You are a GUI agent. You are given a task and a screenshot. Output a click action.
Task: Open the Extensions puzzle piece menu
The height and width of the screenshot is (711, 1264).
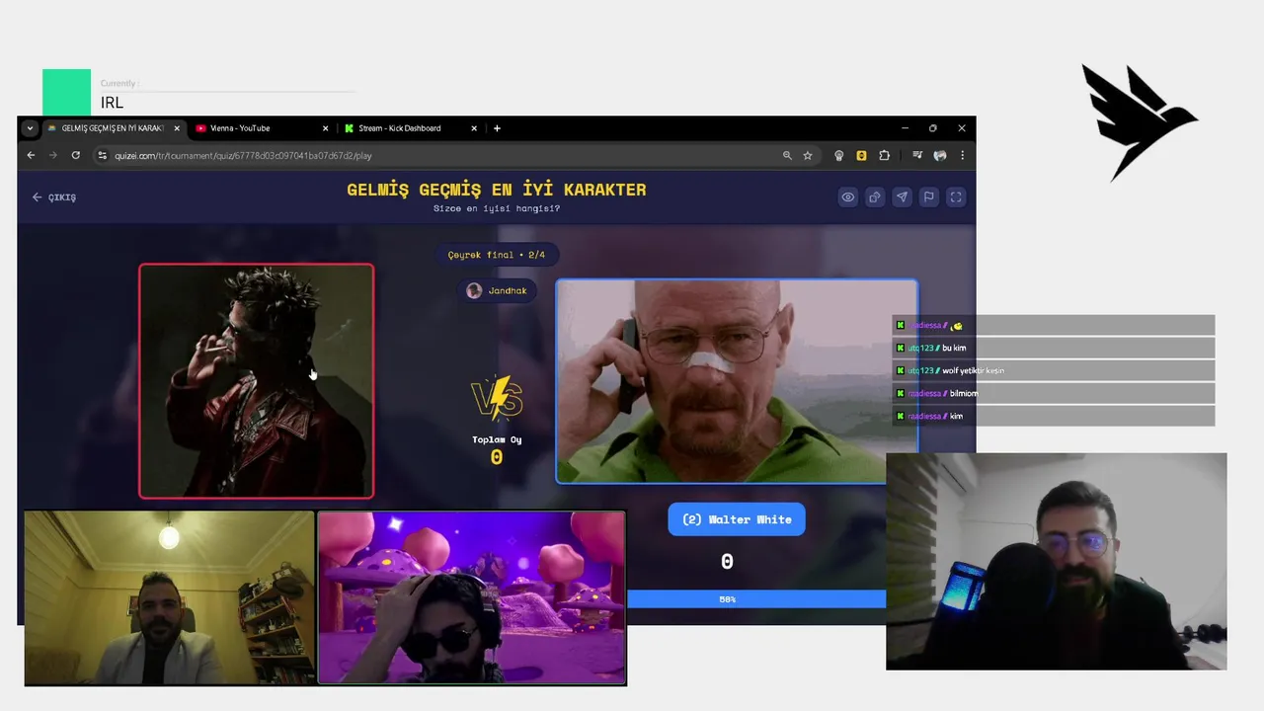(884, 155)
